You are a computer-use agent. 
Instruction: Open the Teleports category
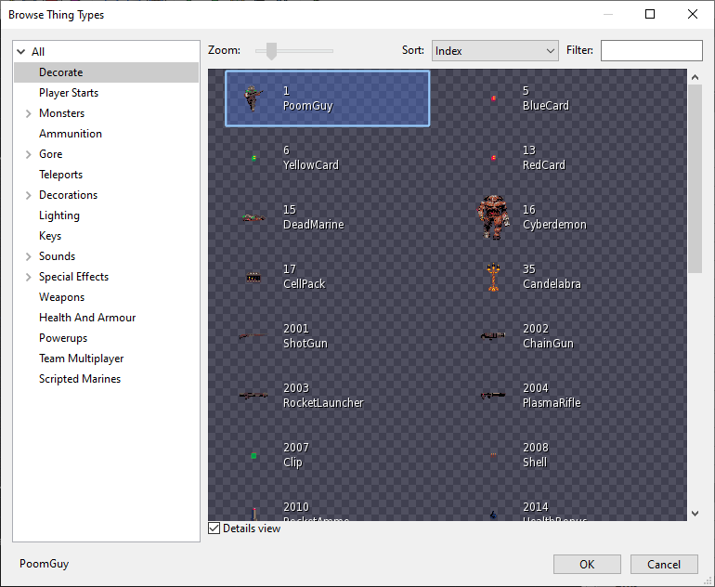60,175
